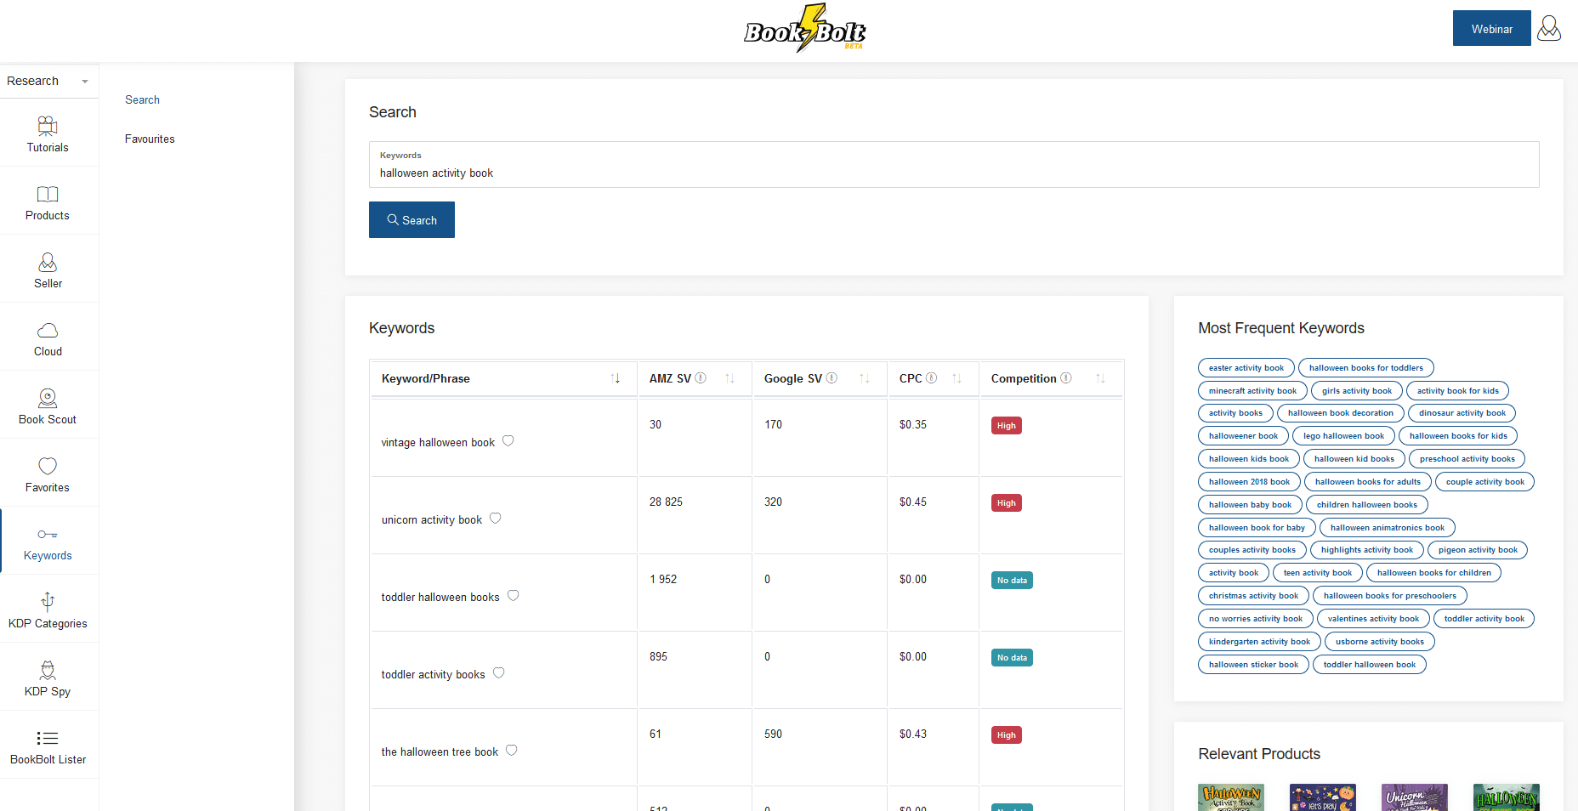Viewport: 1578px width, 811px height.
Task: Select the pigeon activity book tag
Action: tap(1478, 550)
